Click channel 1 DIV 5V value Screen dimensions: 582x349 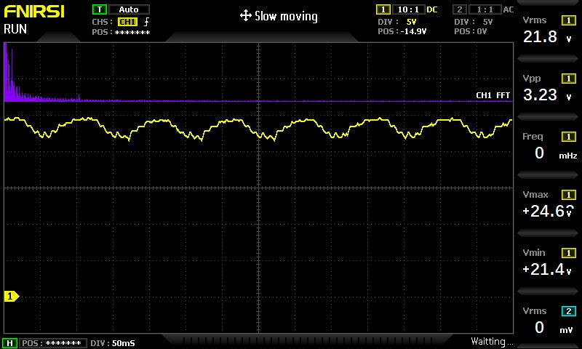411,22
